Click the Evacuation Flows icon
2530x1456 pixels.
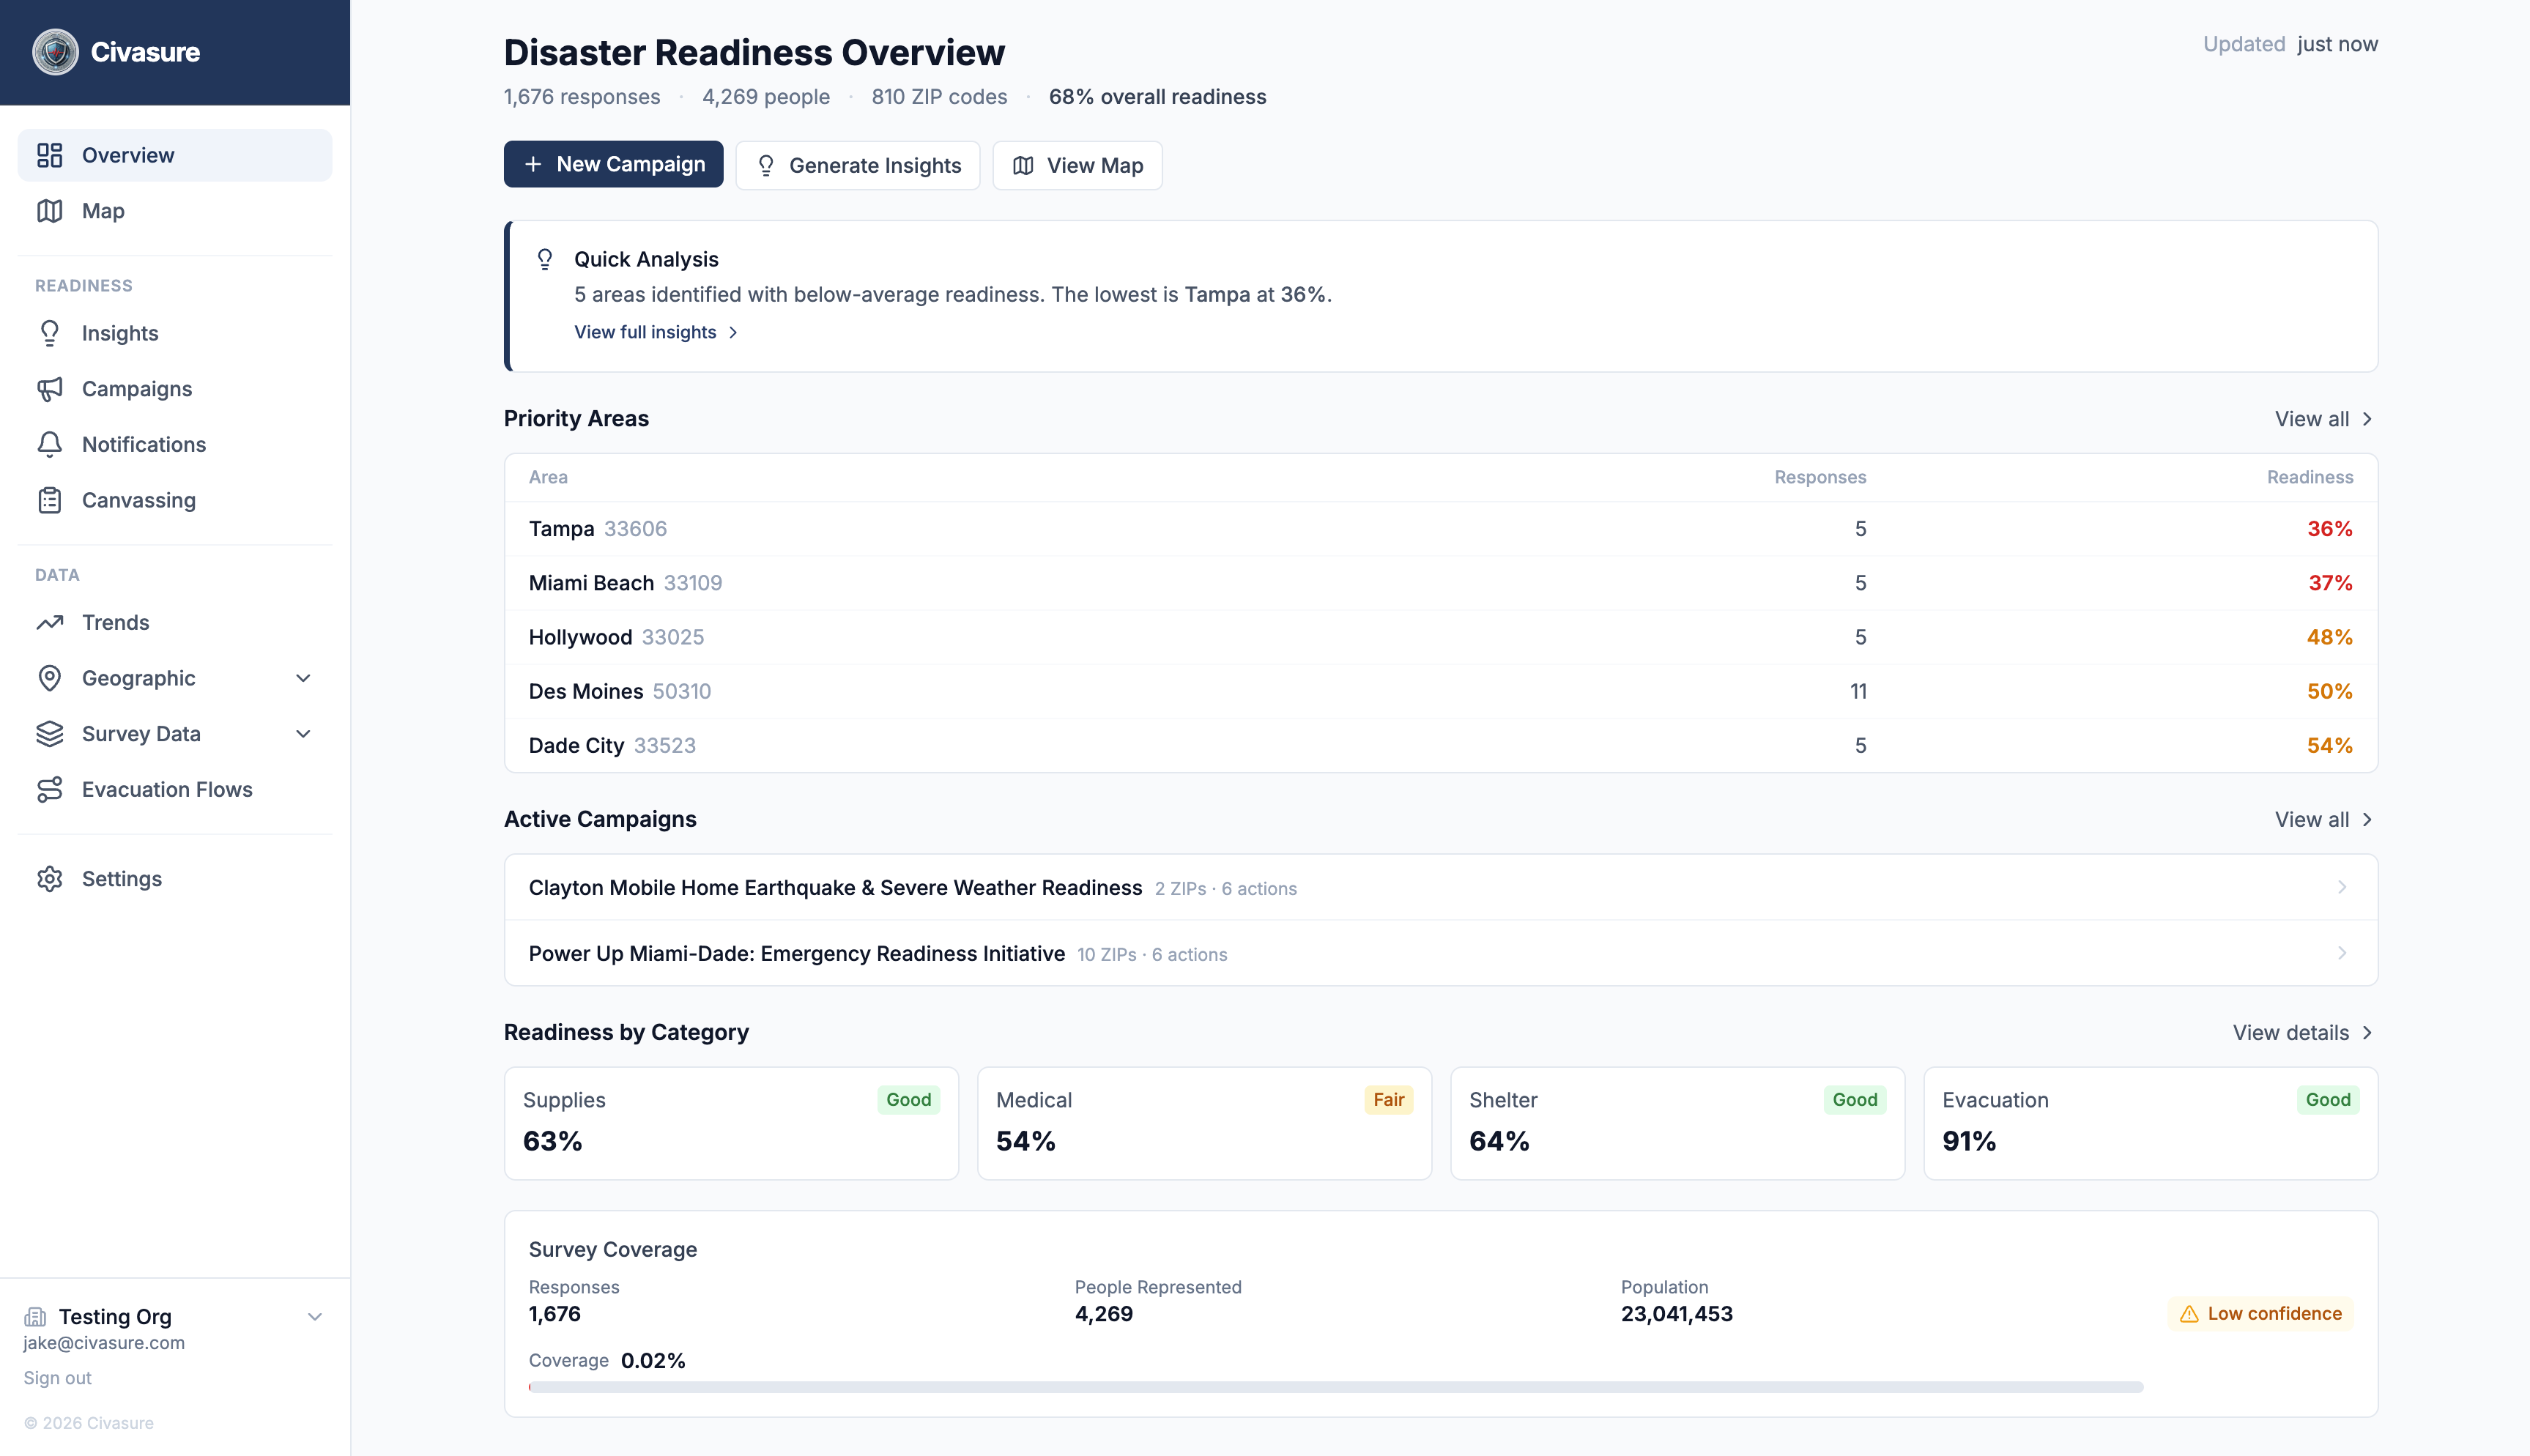51,789
